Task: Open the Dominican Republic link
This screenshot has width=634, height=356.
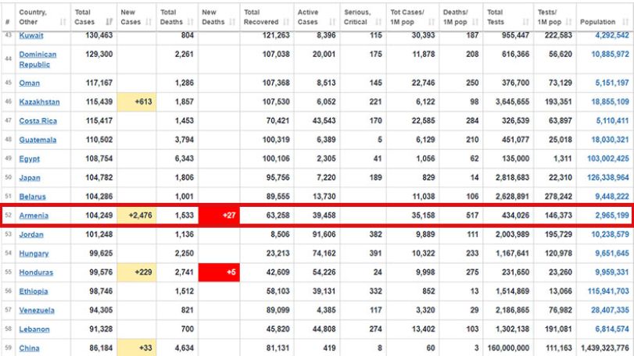Action: click(38, 59)
